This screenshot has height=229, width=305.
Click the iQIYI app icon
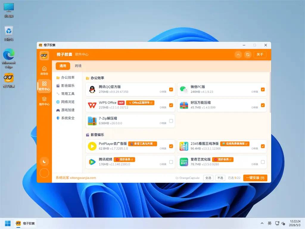pos(184,162)
